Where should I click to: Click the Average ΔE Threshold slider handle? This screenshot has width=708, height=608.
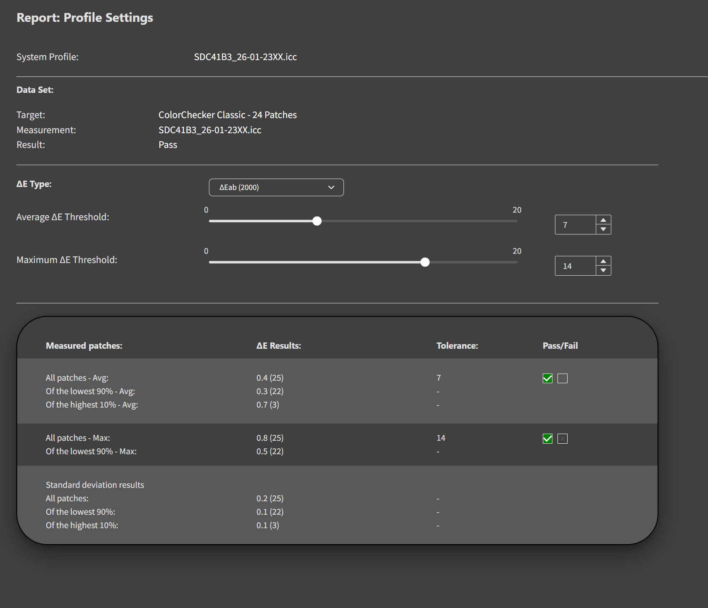tap(317, 221)
